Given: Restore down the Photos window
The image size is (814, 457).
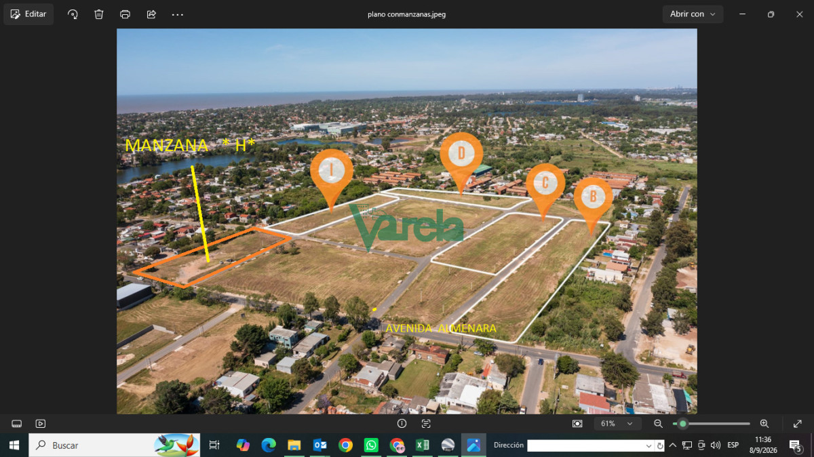Looking at the screenshot, I should point(771,14).
